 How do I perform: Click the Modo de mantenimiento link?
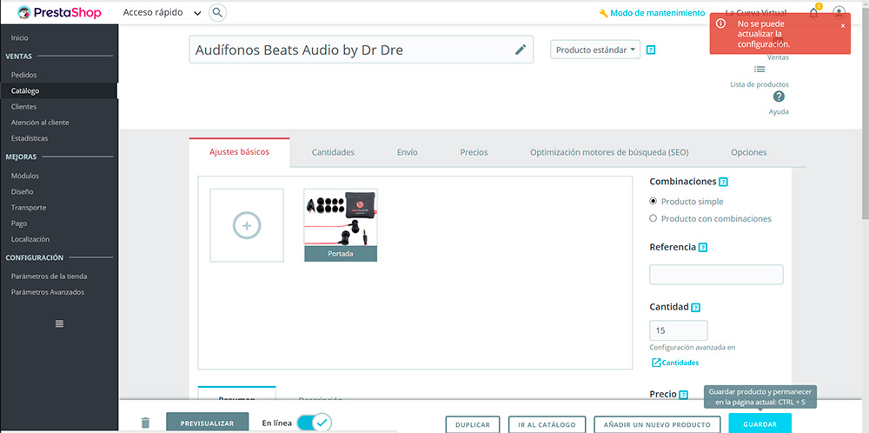658,13
